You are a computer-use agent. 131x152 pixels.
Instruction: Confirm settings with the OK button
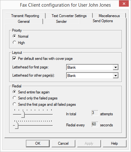[38, 143]
